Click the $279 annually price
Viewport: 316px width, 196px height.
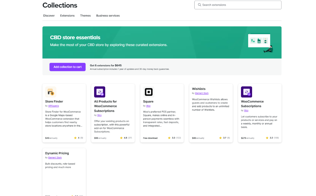(x=247, y=138)
